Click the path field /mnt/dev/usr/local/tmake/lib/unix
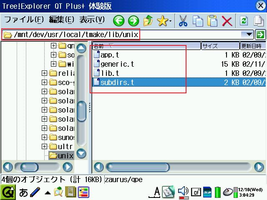267x200 pixels. tap(128, 35)
